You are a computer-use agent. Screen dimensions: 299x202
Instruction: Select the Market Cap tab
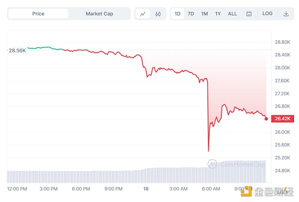(x=99, y=13)
